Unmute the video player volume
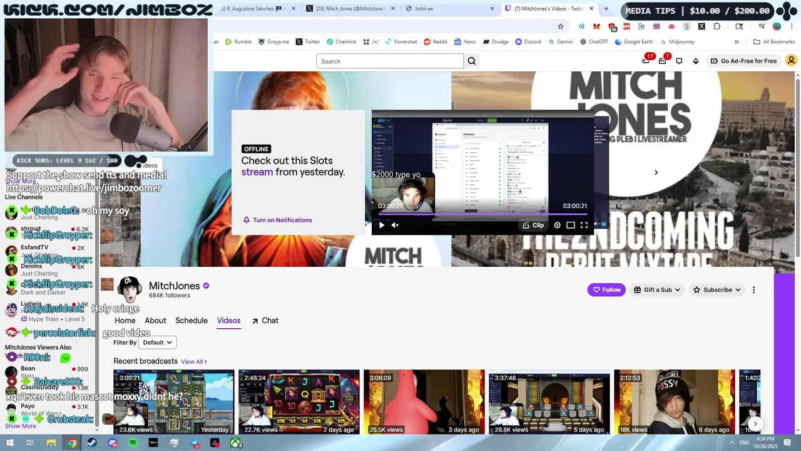 [x=395, y=225]
